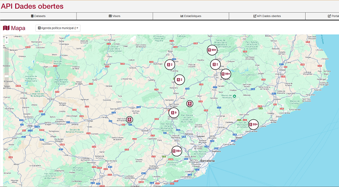Select the single marker near Sant Guim de Freixenet

click(x=130, y=119)
